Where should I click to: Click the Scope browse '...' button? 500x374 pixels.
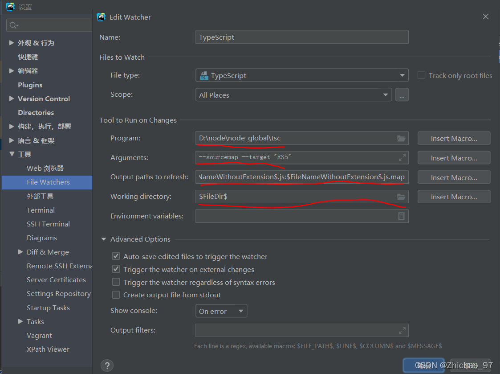[402, 95]
